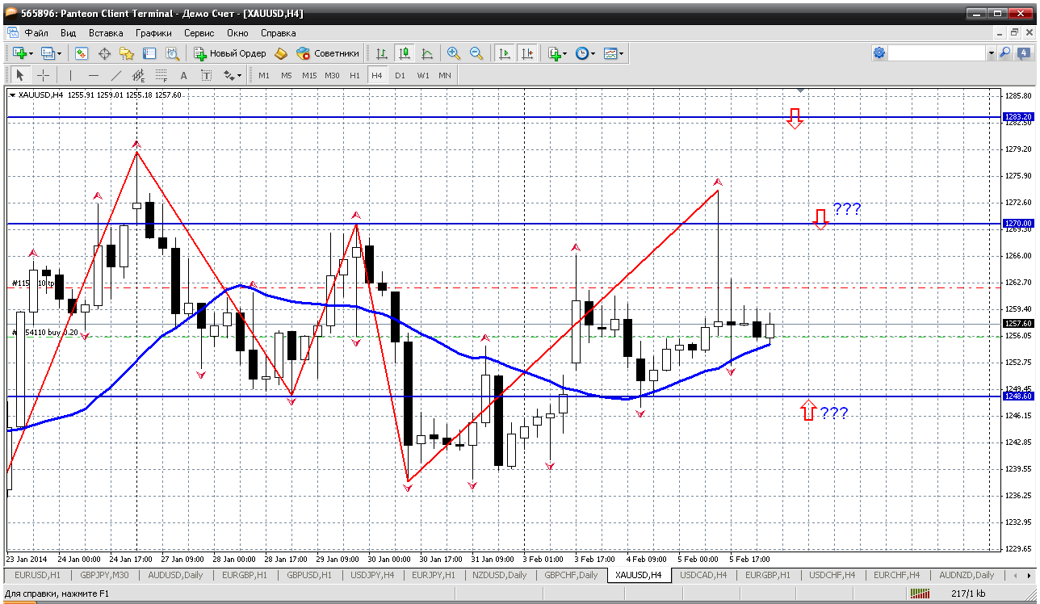Toggle the Terminal panel icon
Viewport: 1040px width, 604px height.
tap(149, 53)
